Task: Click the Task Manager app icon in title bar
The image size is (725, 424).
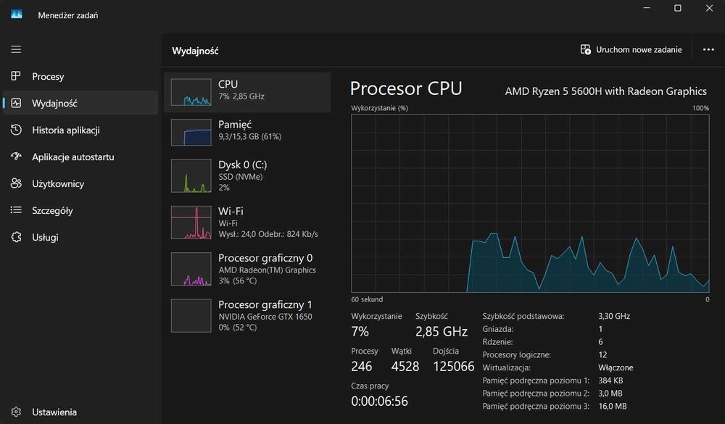Action: [17, 14]
